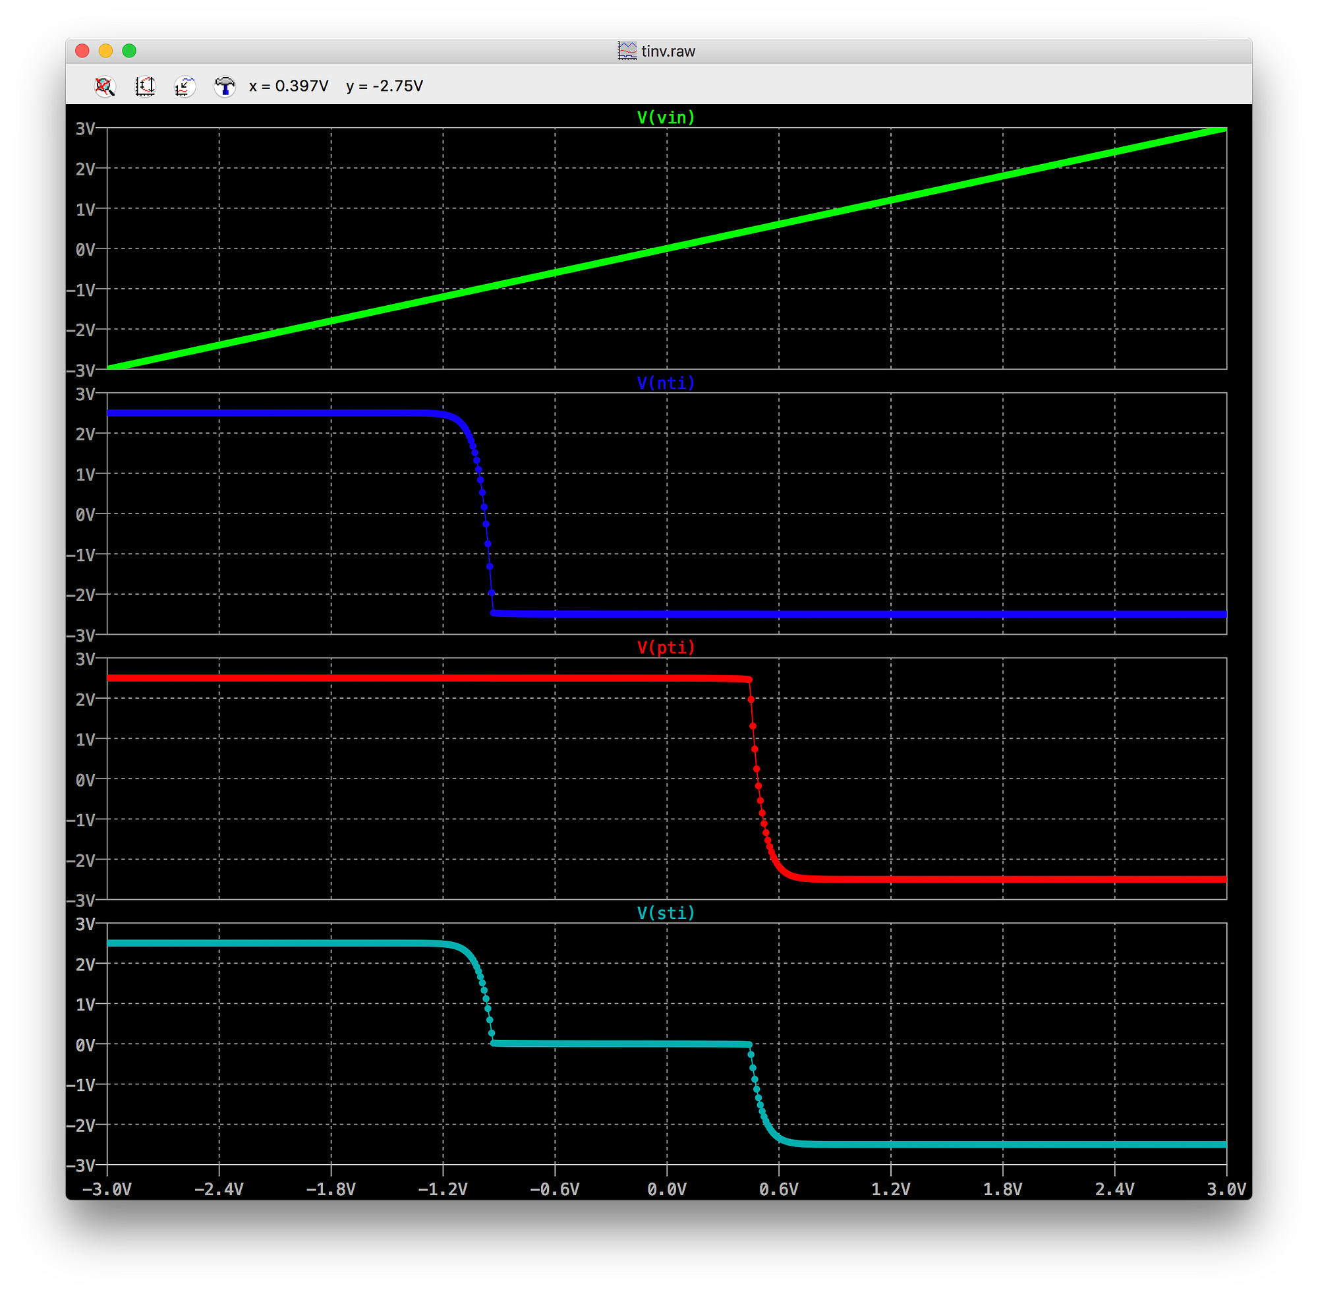Click the autorange axes icon

[145, 86]
